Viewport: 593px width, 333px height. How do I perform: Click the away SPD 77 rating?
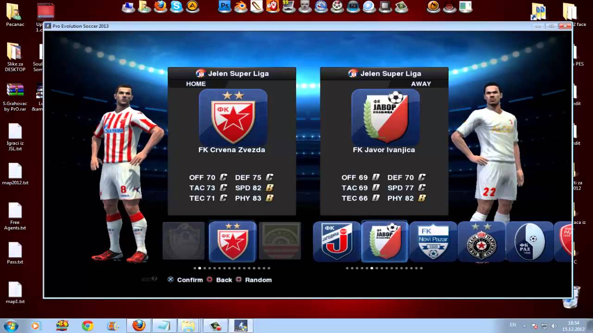[407, 188]
